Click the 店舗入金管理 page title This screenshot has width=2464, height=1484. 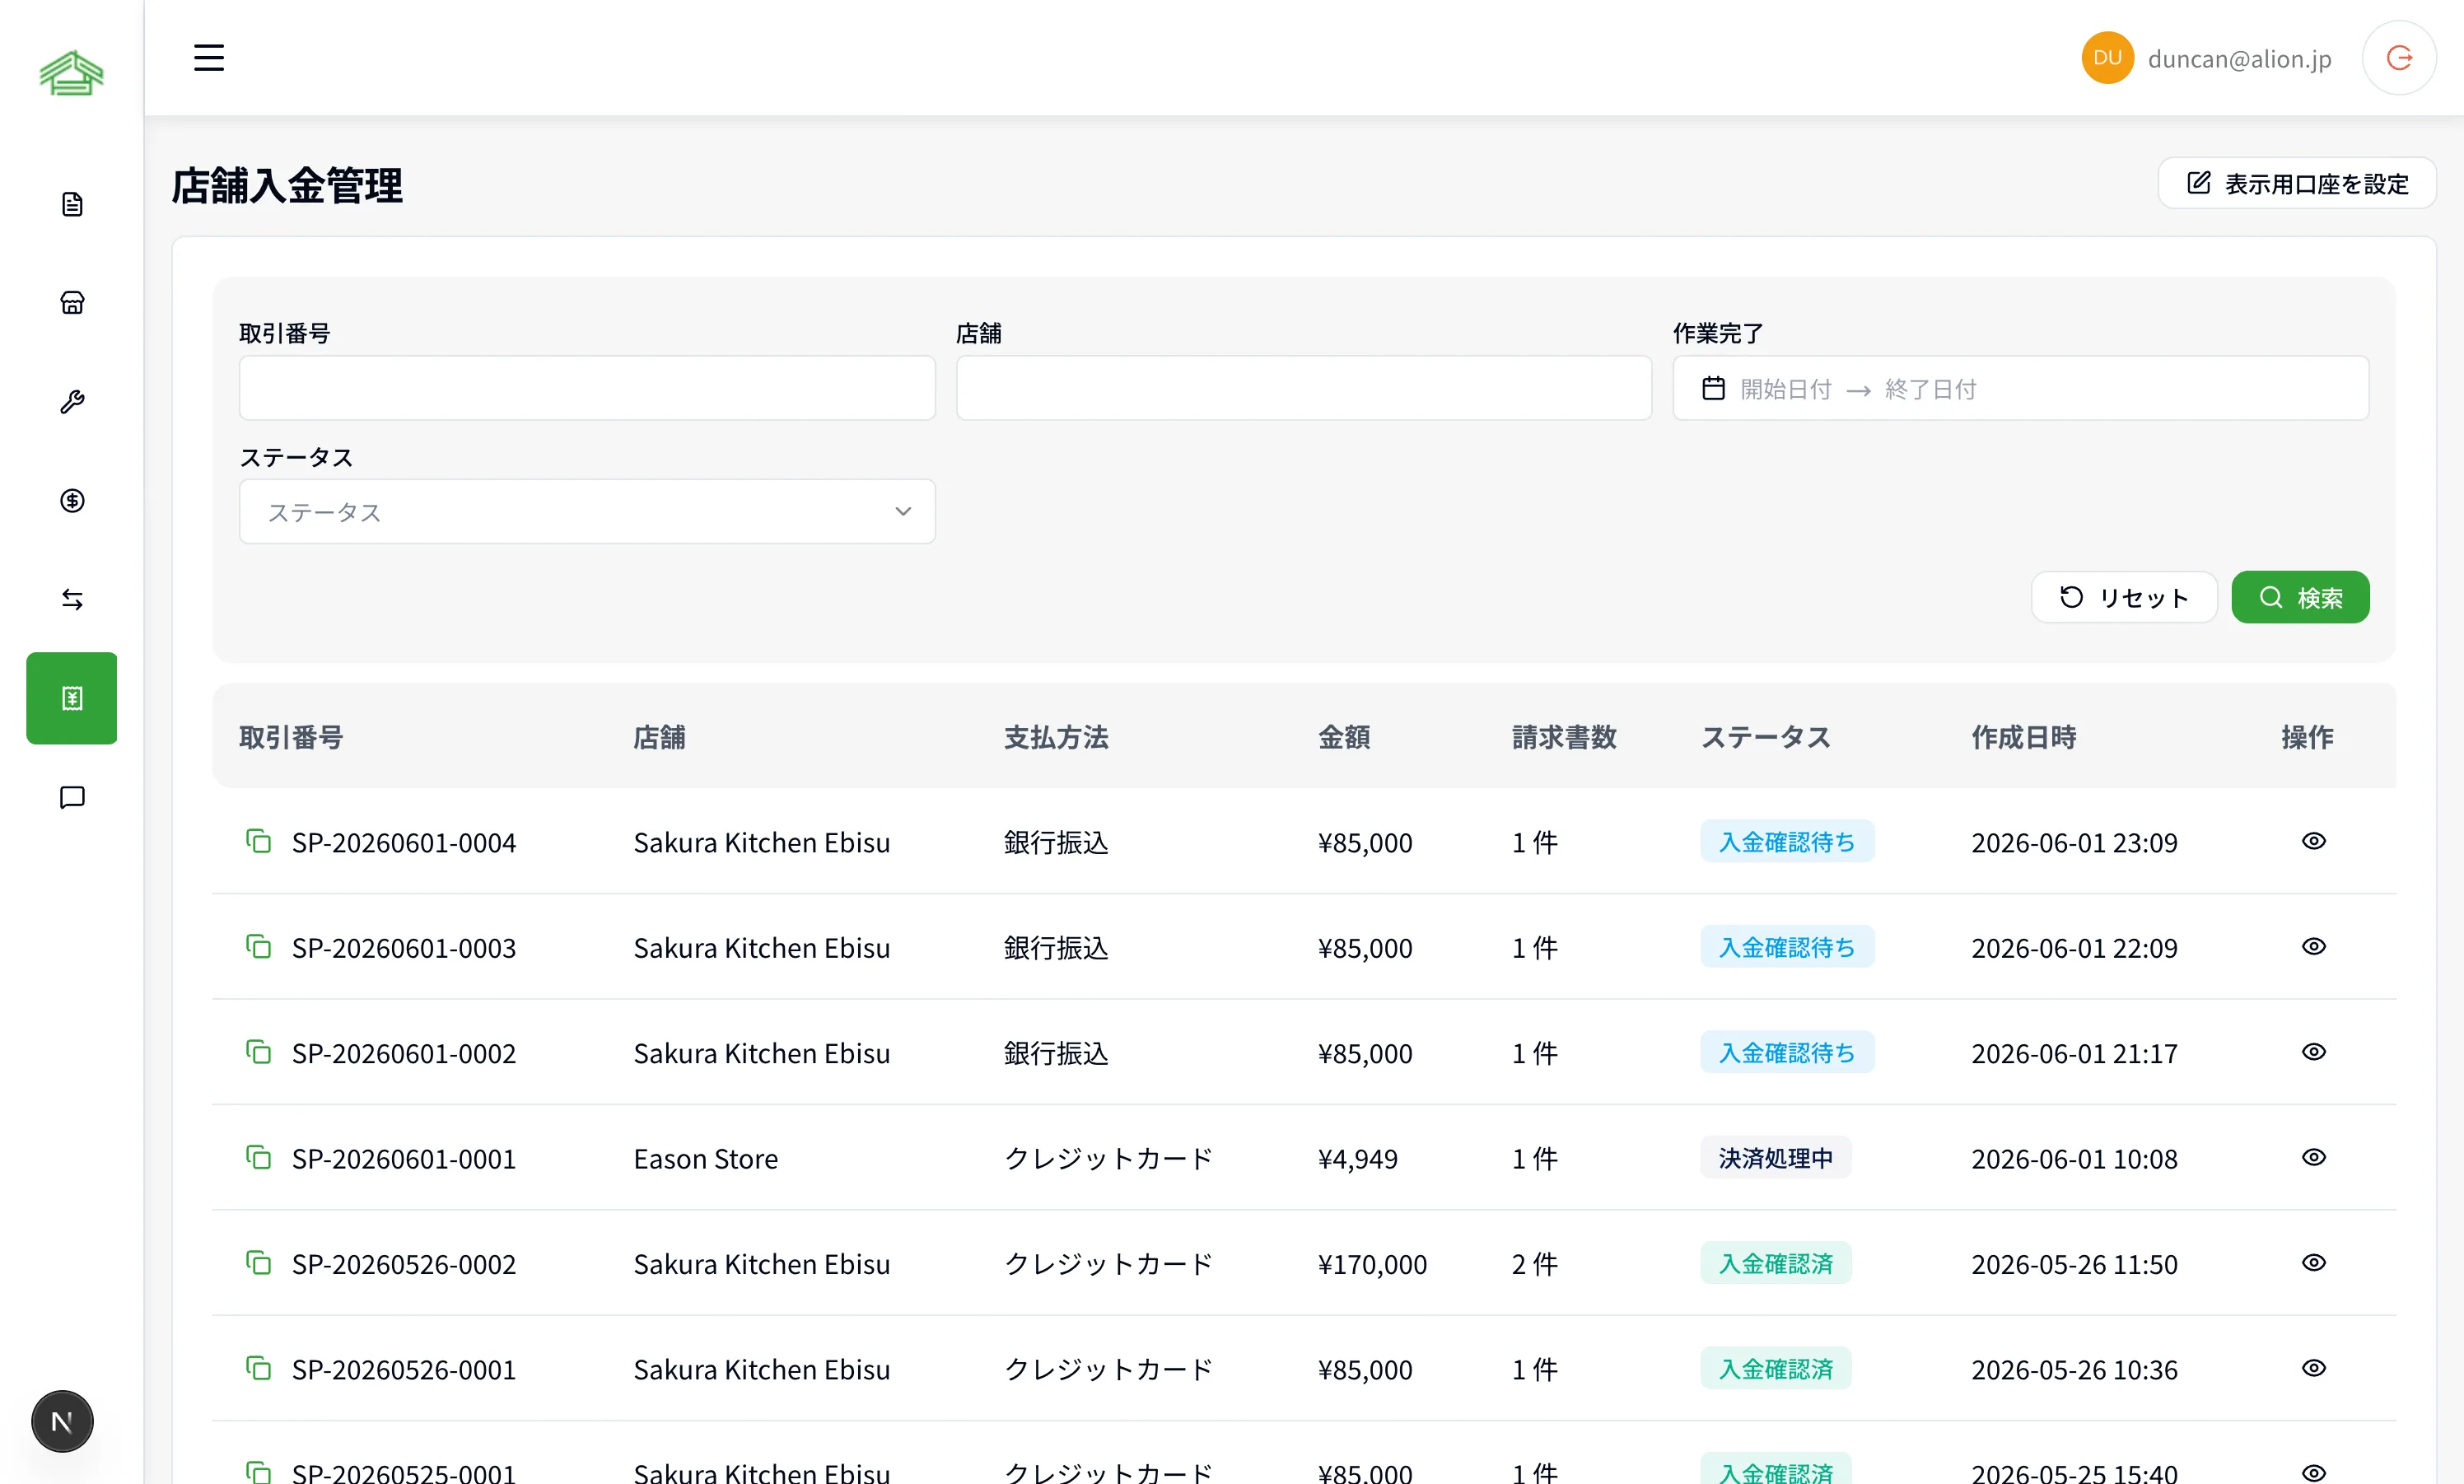[x=286, y=186]
